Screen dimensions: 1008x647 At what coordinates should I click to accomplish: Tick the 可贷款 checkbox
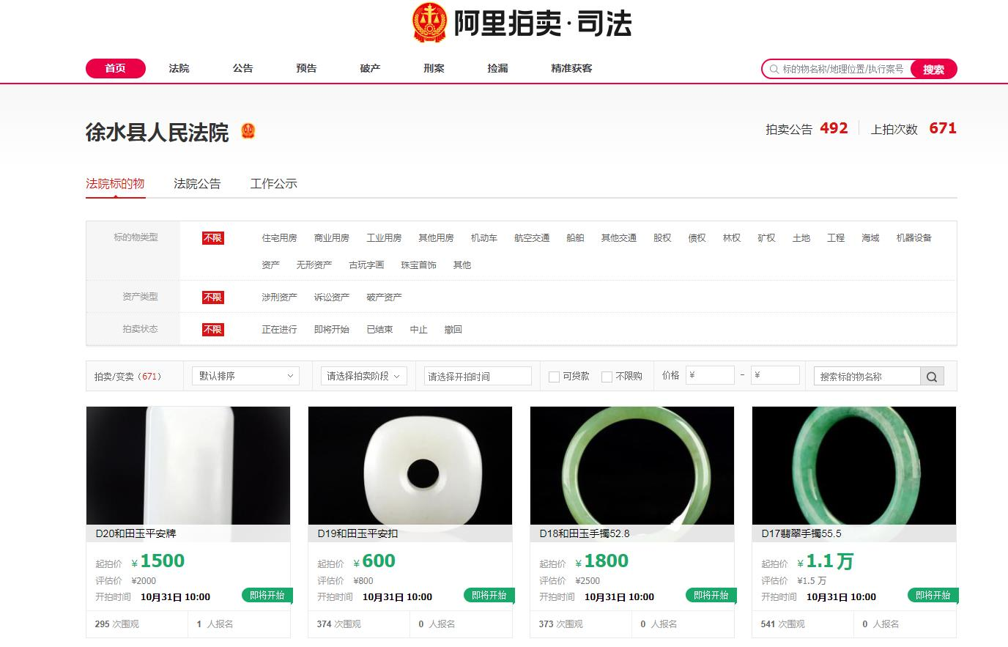pyautogui.click(x=554, y=377)
